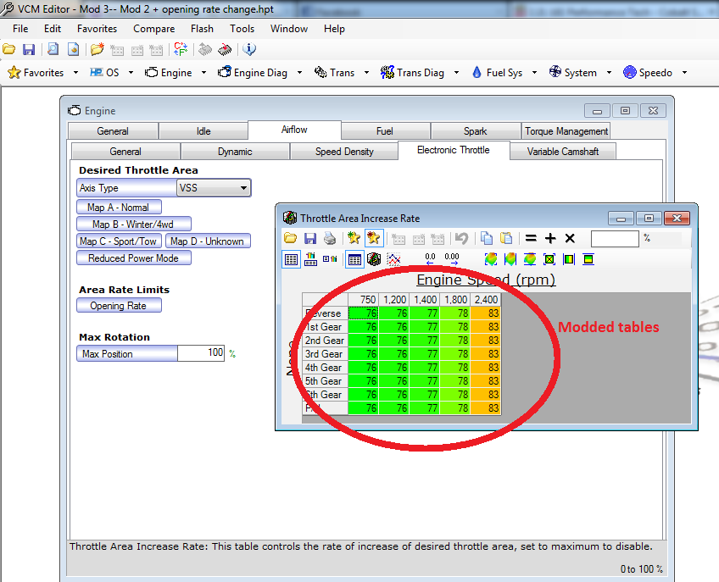This screenshot has height=582, width=719.
Task: Save the tune with the main toolbar floppy icon
Action: coord(29,49)
